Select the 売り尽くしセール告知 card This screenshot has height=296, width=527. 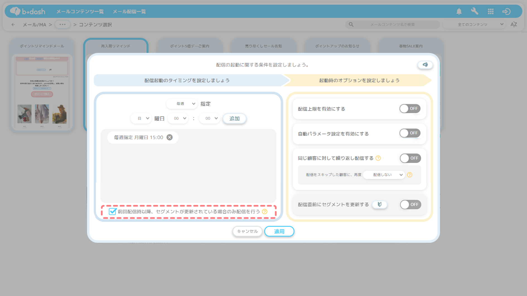(263, 46)
